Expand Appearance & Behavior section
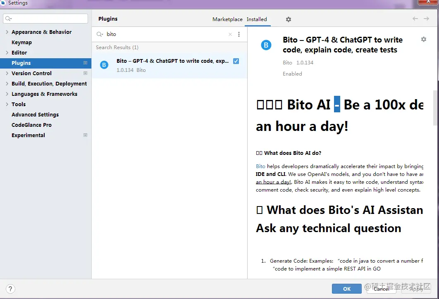This screenshot has height=299, width=439. click(7, 32)
